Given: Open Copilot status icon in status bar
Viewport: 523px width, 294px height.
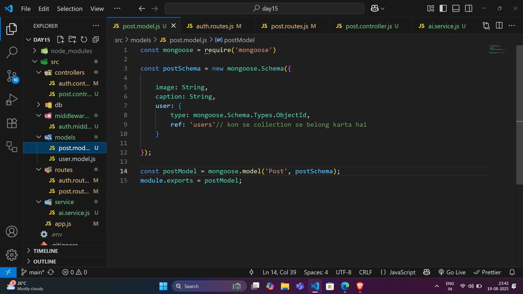Looking at the screenshot, I should point(427,272).
